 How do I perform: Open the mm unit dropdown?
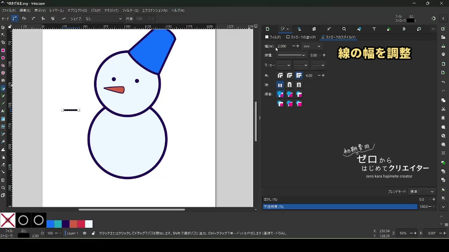pos(312,46)
